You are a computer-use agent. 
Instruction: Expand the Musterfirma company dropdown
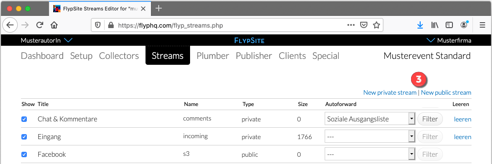coord(449,40)
